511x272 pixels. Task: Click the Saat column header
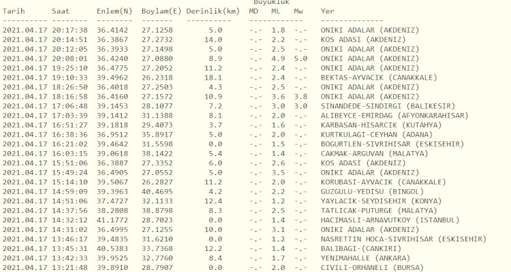60,12
